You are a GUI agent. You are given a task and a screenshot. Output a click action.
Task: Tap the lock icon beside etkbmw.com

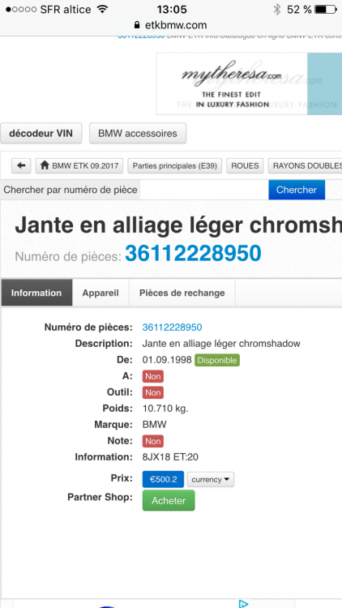[136, 25]
